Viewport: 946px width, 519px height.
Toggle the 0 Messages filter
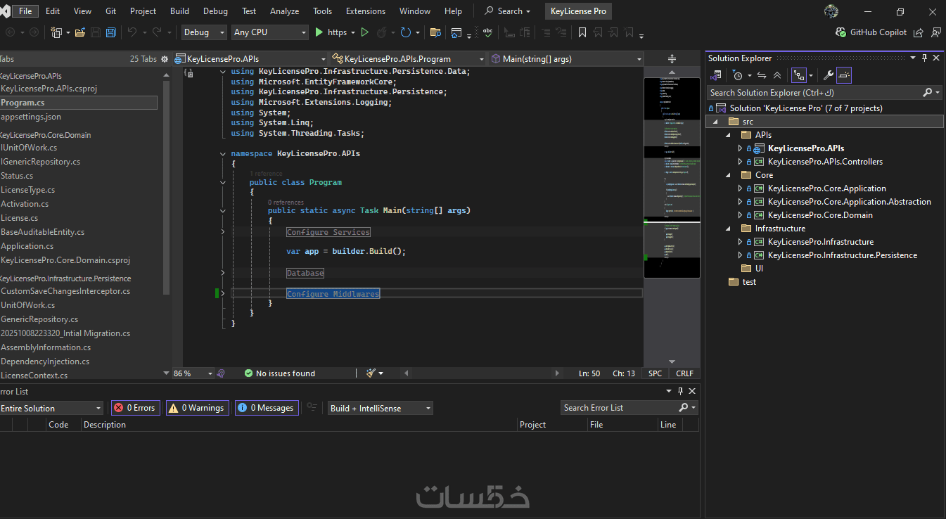267,408
